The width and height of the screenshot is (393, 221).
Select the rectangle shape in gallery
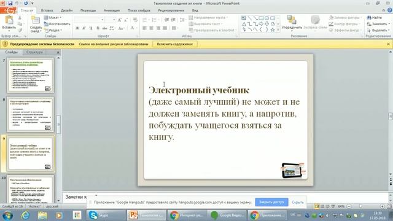click(261, 18)
